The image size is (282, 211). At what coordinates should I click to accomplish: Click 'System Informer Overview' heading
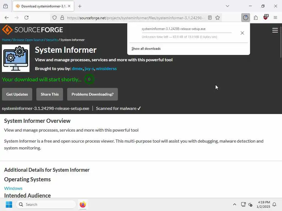point(37,121)
